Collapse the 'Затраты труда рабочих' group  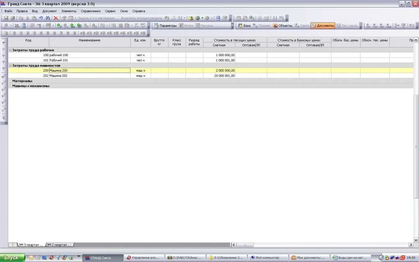pos(10,50)
